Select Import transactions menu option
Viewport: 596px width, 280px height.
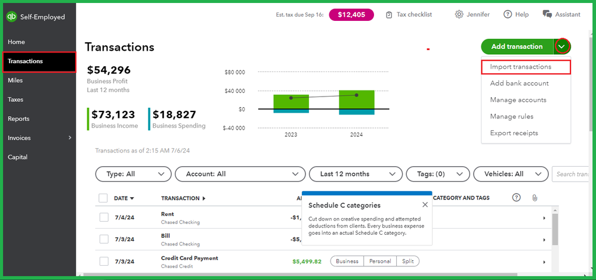coord(526,67)
